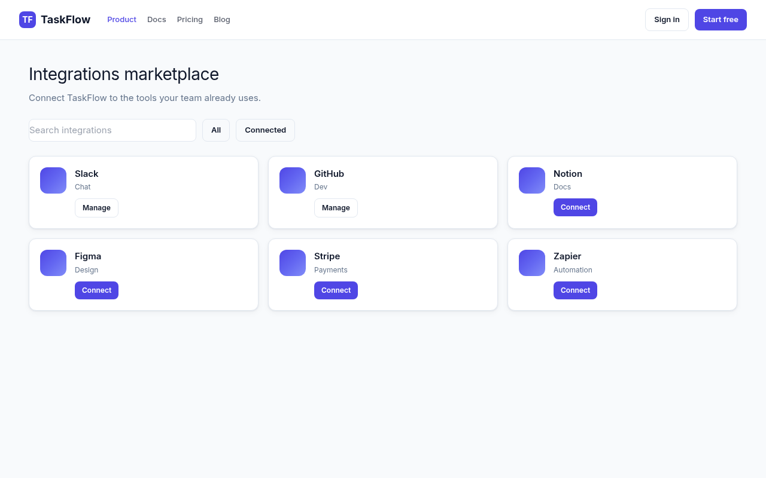Manage the Slack integration
The height and width of the screenshot is (478, 766).
tap(96, 208)
